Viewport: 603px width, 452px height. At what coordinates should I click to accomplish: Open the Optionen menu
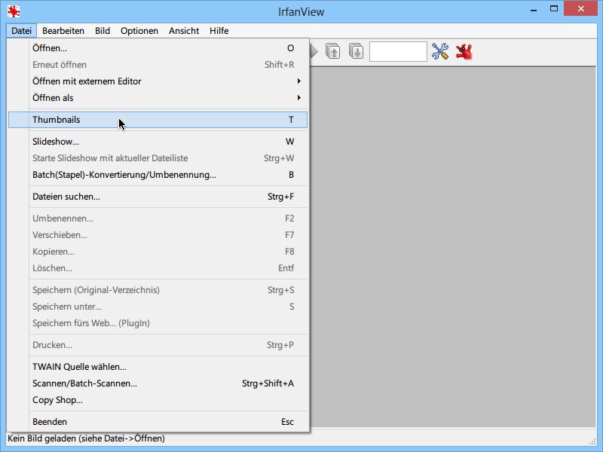coord(139,31)
